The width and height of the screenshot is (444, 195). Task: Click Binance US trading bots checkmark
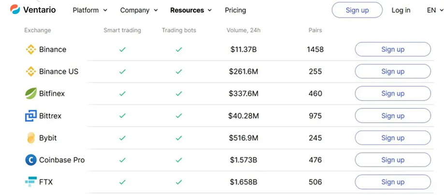click(179, 72)
